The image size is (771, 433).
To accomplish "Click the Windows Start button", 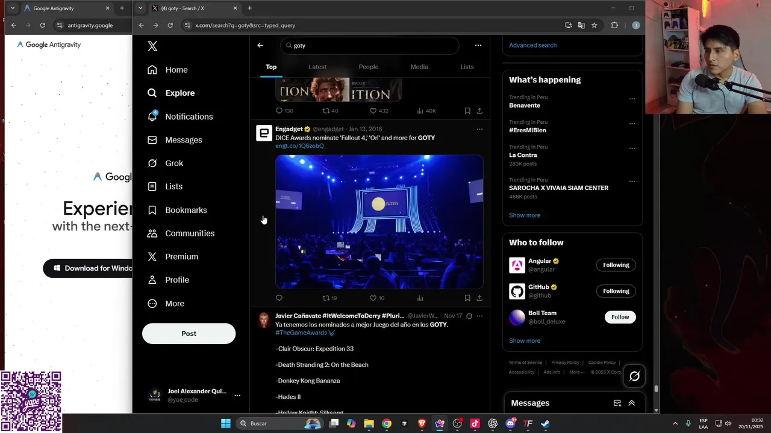I will coord(226,423).
